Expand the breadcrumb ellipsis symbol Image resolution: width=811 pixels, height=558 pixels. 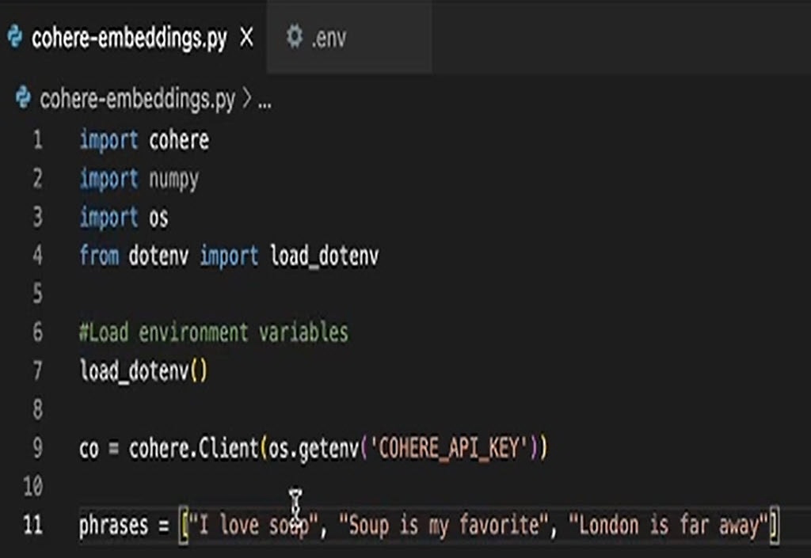tap(265, 101)
